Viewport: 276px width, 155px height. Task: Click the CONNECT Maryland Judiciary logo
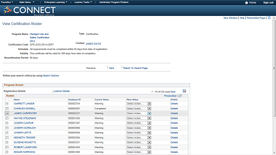(x=28, y=10)
